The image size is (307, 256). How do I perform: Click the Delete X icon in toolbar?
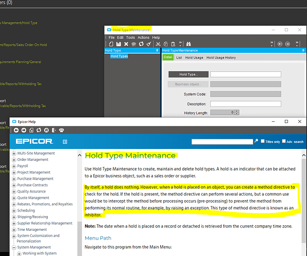(x=126, y=44)
